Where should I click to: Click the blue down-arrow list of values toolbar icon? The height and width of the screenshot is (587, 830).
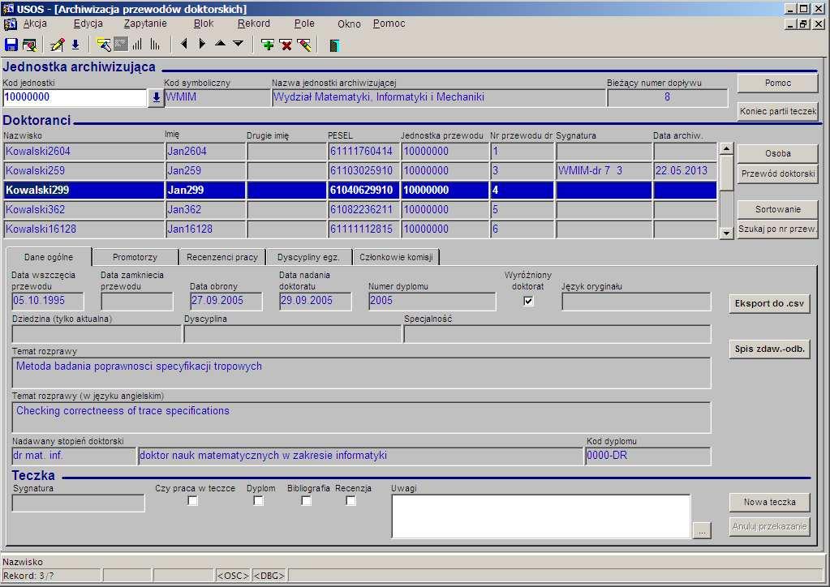(x=75, y=45)
